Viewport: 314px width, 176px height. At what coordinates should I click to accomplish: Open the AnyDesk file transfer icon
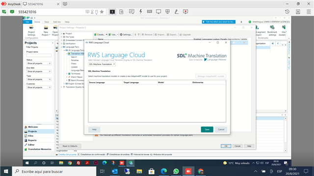121,12
